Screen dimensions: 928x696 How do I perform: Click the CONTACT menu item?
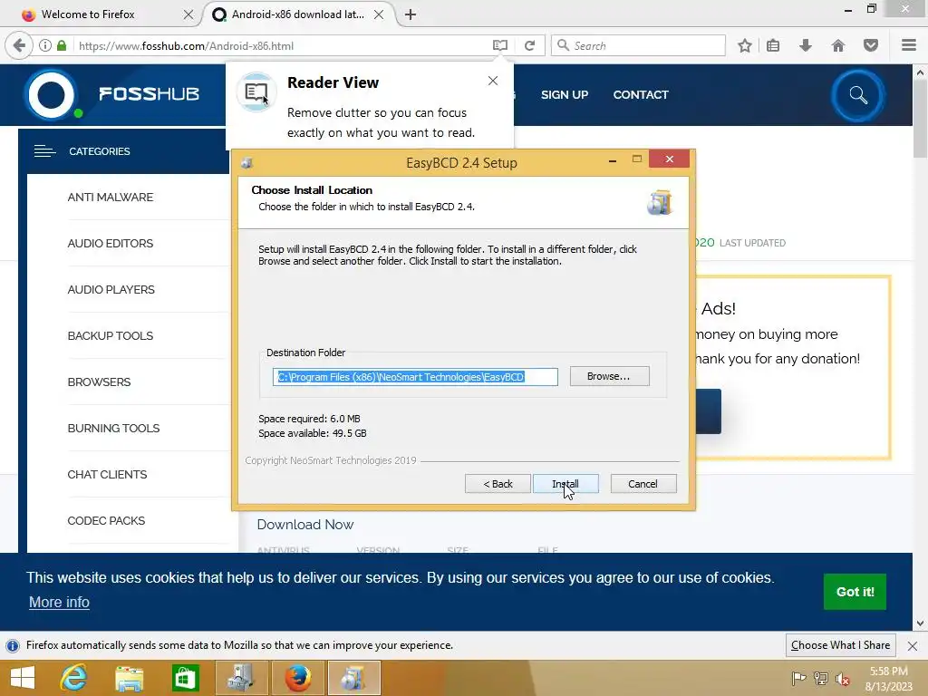(x=641, y=94)
